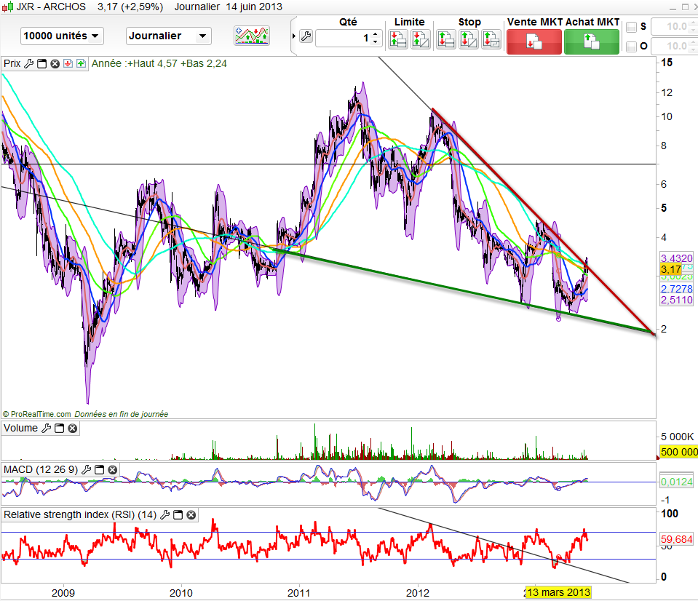
Task: Open the Journalier timeframe dropdown
Action: (x=168, y=36)
